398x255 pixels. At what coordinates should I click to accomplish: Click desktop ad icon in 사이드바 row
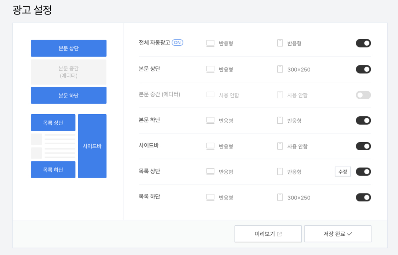(210, 146)
